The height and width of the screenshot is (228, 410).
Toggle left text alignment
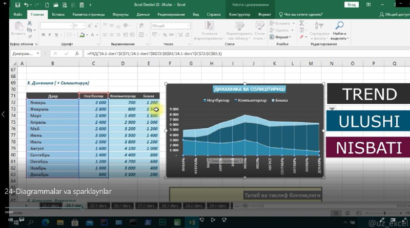coord(105,35)
